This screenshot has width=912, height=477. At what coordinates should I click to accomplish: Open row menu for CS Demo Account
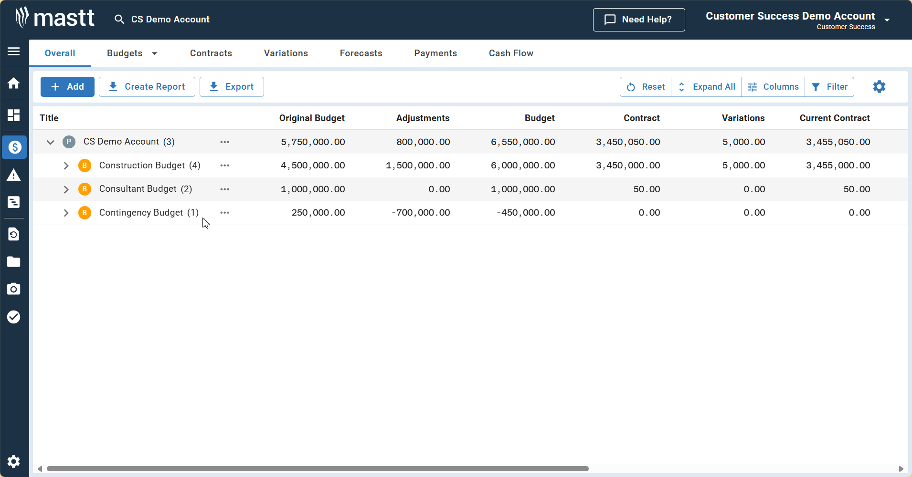click(225, 142)
